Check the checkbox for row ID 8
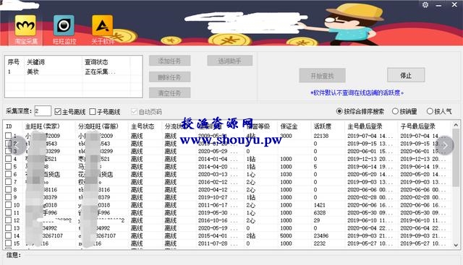Screen dimensions: 463x265 (8, 189)
